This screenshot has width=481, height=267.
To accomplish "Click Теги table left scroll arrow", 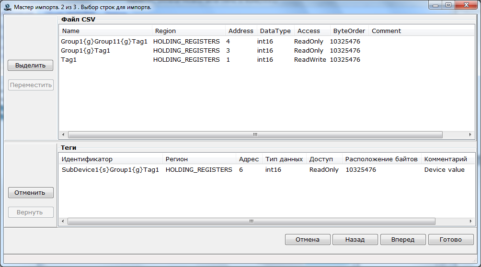I will click(x=63, y=222).
